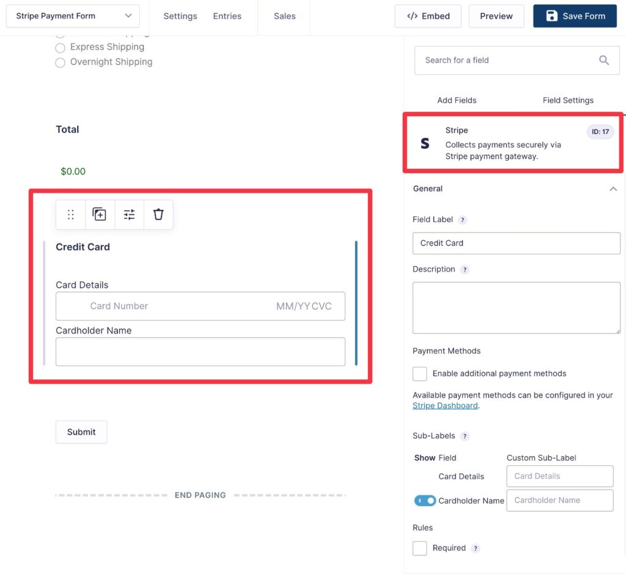This screenshot has height=574, width=626.
Task: Click the save disk icon on Save Form
Action: (552, 16)
